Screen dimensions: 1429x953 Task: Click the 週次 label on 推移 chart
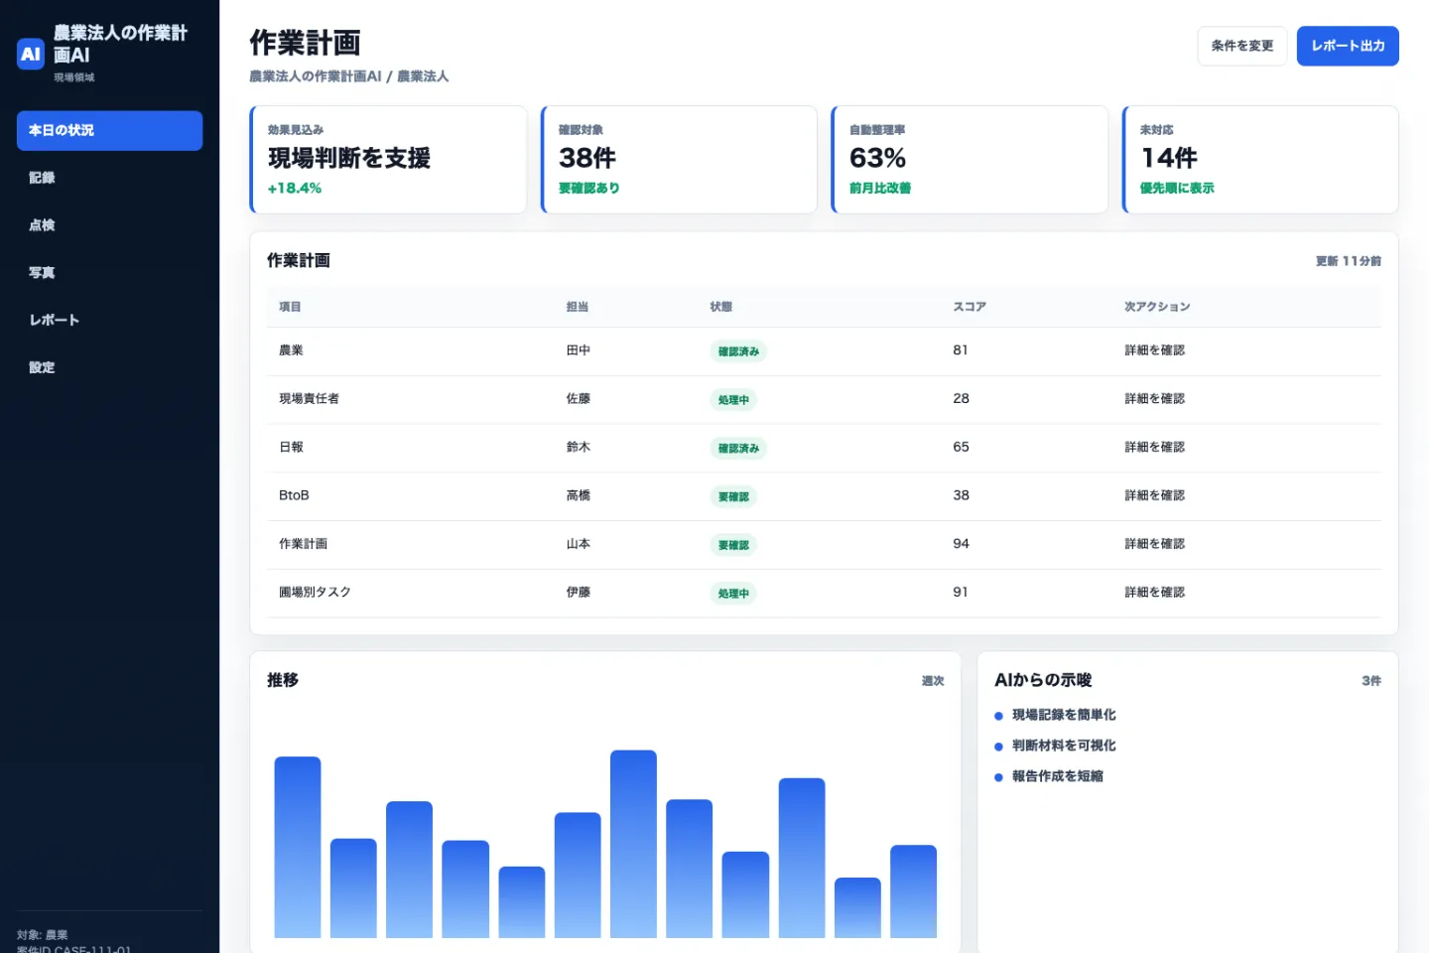tap(933, 681)
